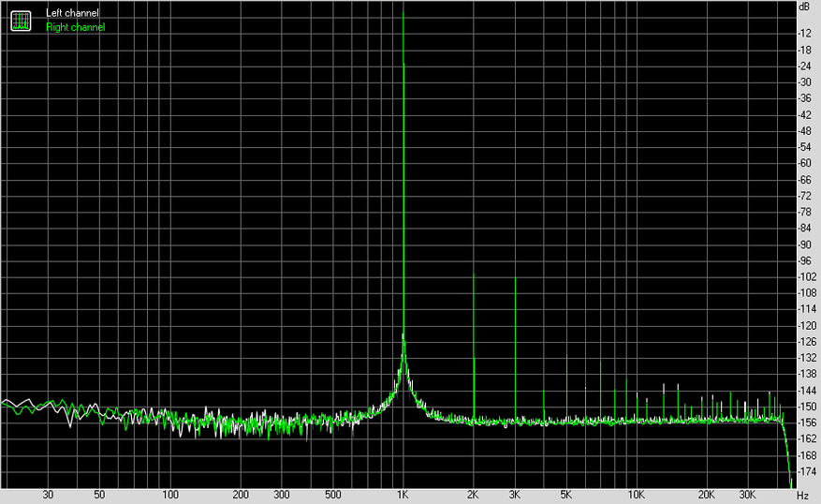Click the -30 dB scale value
Image resolution: width=821 pixels, height=504 pixels.
805,82
